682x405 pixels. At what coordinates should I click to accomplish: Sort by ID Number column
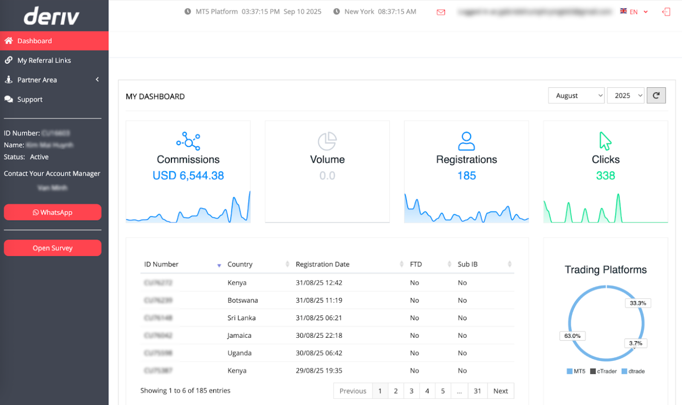point(182,264)
